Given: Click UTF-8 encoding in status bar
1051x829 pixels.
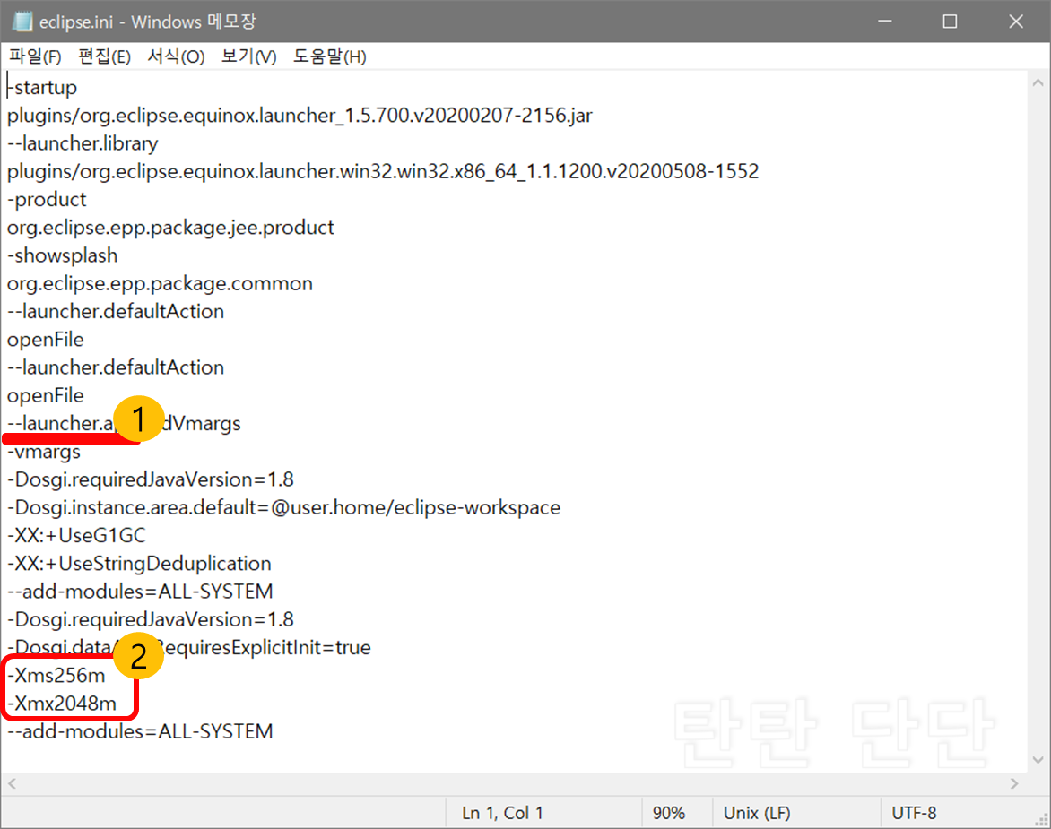Looking at the screenshot, I should [914, 813].
